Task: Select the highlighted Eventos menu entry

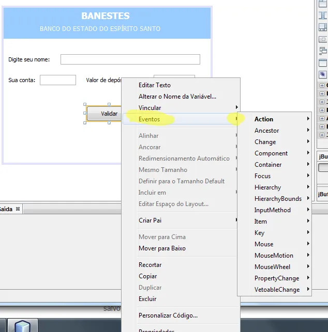Action: click(181, 119)
